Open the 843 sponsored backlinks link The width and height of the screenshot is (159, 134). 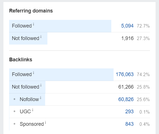click(129, 124)
